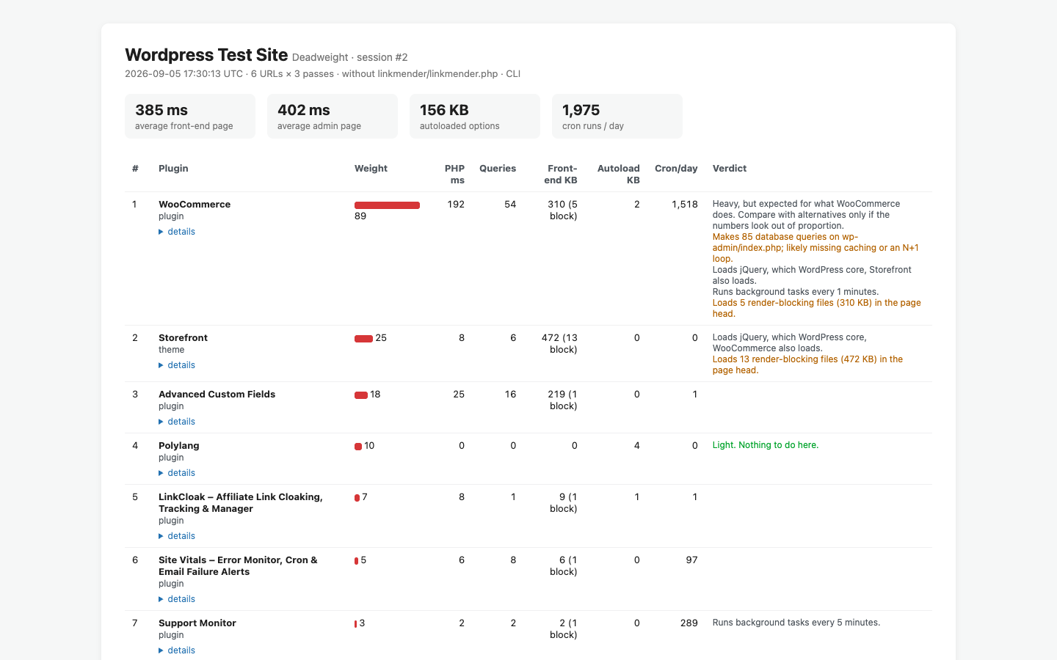The width and height of the screenshot is (1057, 660).
Task: Click the WooCommerce 85 database queries warning
Action: tap(816, 248)
